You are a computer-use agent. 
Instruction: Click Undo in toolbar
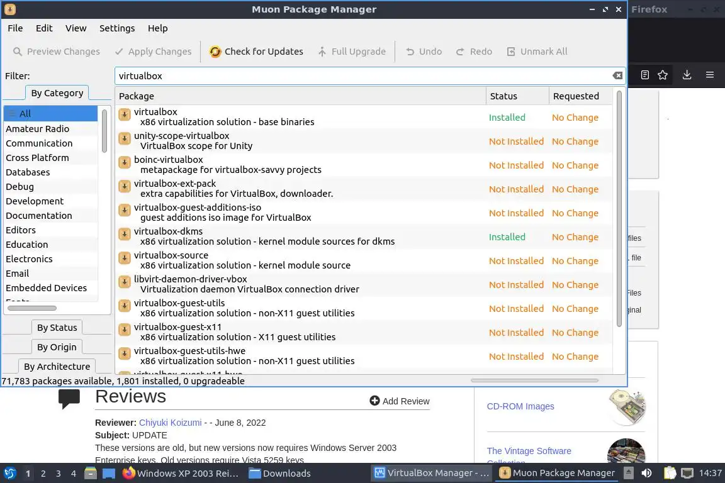[424, 52]
